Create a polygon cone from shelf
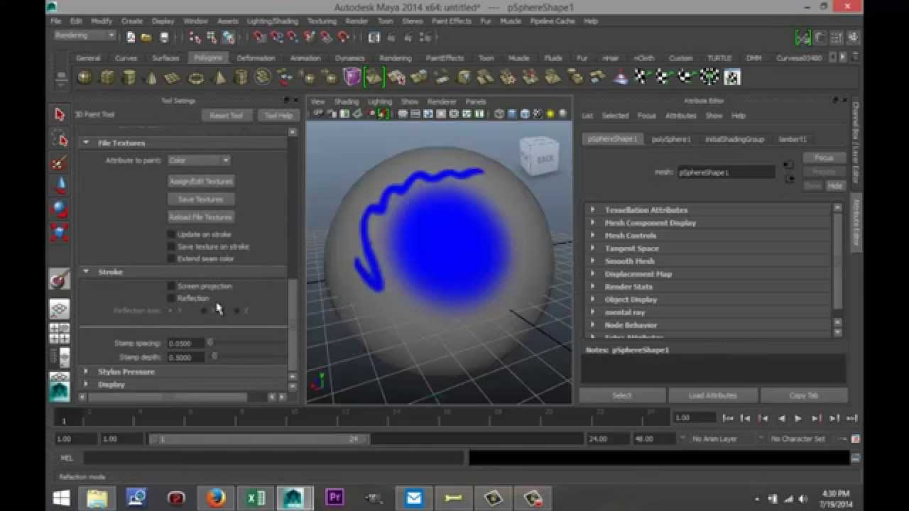 (x=151, y=77)
